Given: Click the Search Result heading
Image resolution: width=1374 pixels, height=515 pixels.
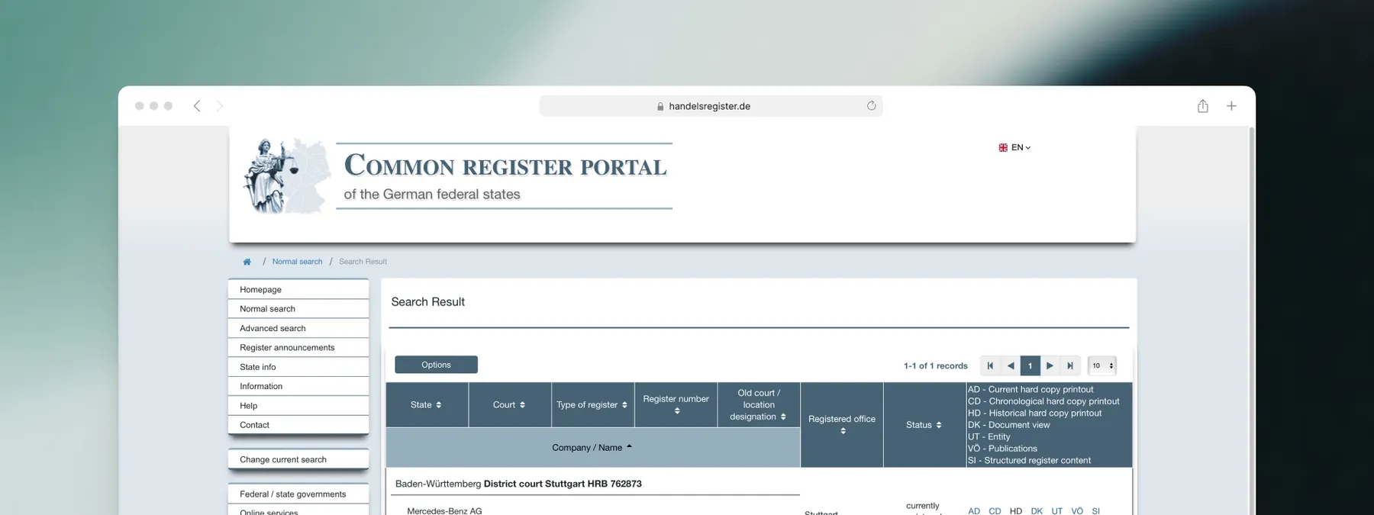Looking at the screenshot, I should pyautogui.click(x=427, y=302).
